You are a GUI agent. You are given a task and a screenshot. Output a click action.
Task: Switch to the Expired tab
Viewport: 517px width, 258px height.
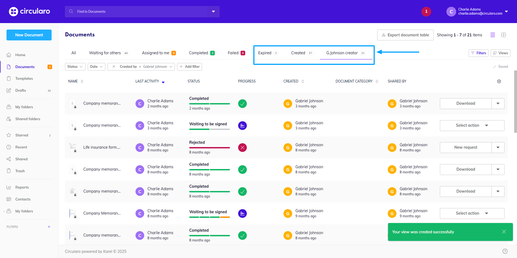pyautogui.click(x=265, y=53)
